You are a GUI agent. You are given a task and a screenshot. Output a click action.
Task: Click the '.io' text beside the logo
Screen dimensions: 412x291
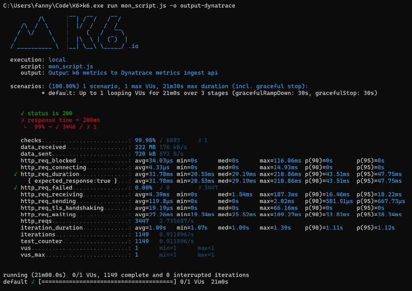[134, 46]
